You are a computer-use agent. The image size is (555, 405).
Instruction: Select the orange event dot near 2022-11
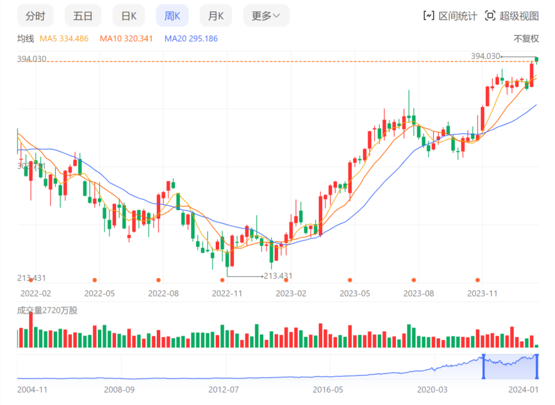click(x=222, y=280)
